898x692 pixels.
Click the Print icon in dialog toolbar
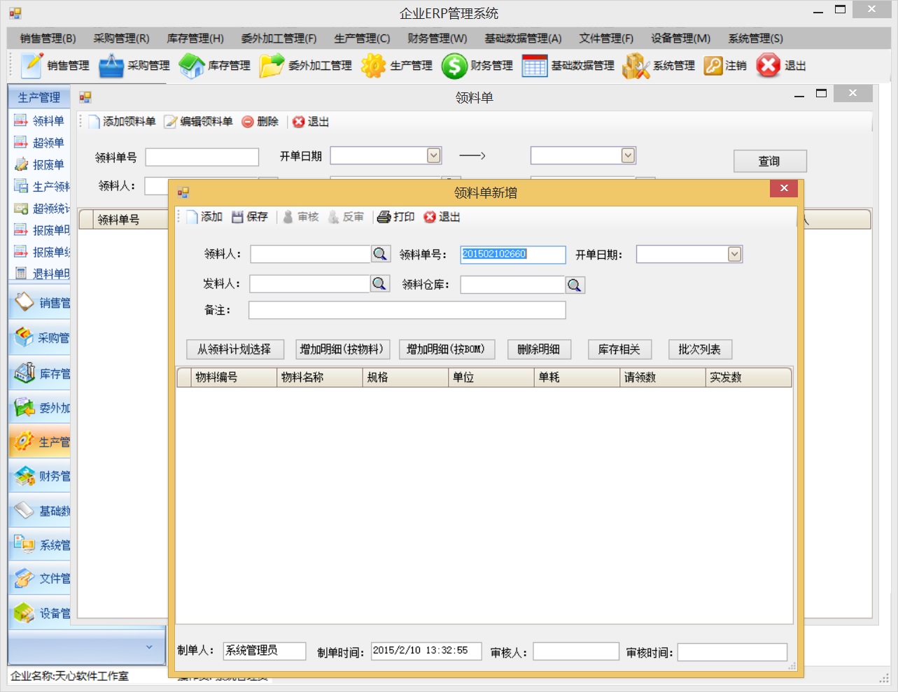(x=384, y=217)
